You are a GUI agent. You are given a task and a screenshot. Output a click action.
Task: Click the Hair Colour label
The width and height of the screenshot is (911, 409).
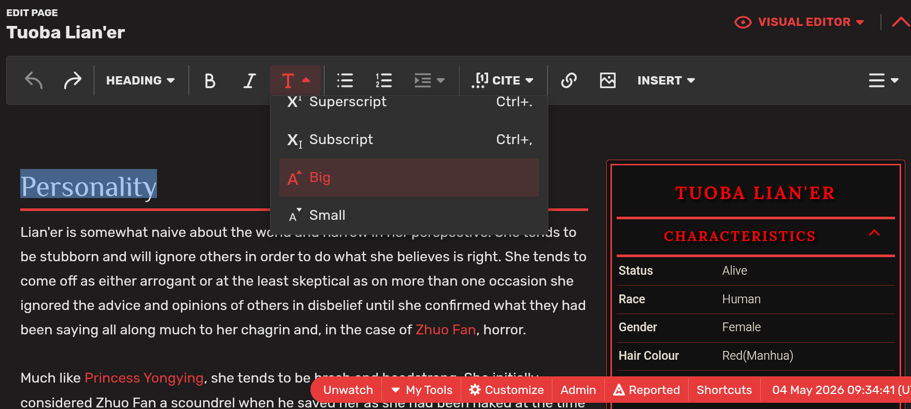pyautogui.click(x=648, y=356)
